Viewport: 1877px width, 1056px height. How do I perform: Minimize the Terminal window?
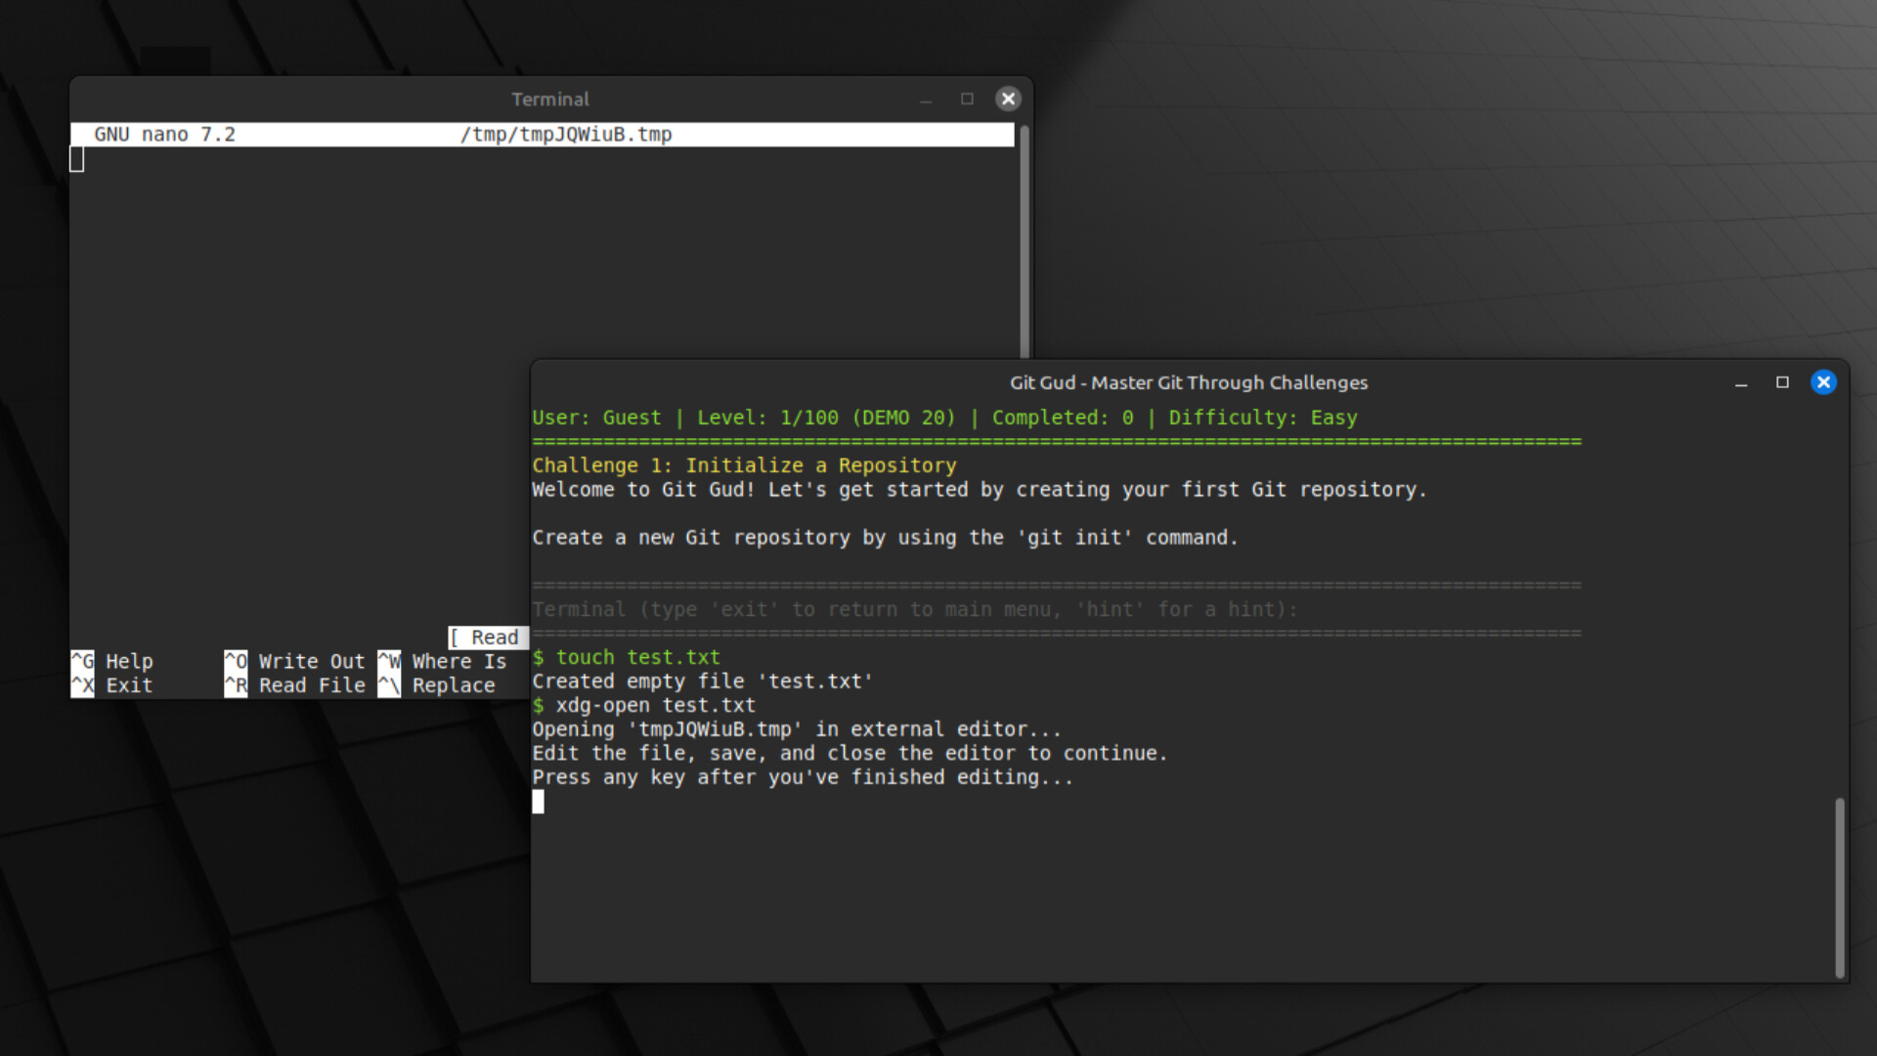pos(926,99)
